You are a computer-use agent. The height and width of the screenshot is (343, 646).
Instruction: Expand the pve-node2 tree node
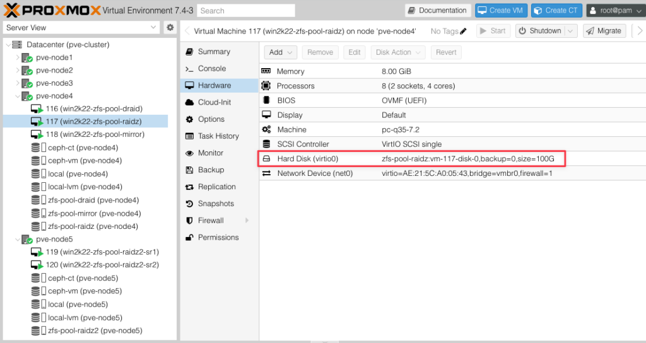(x=17, y=71)
